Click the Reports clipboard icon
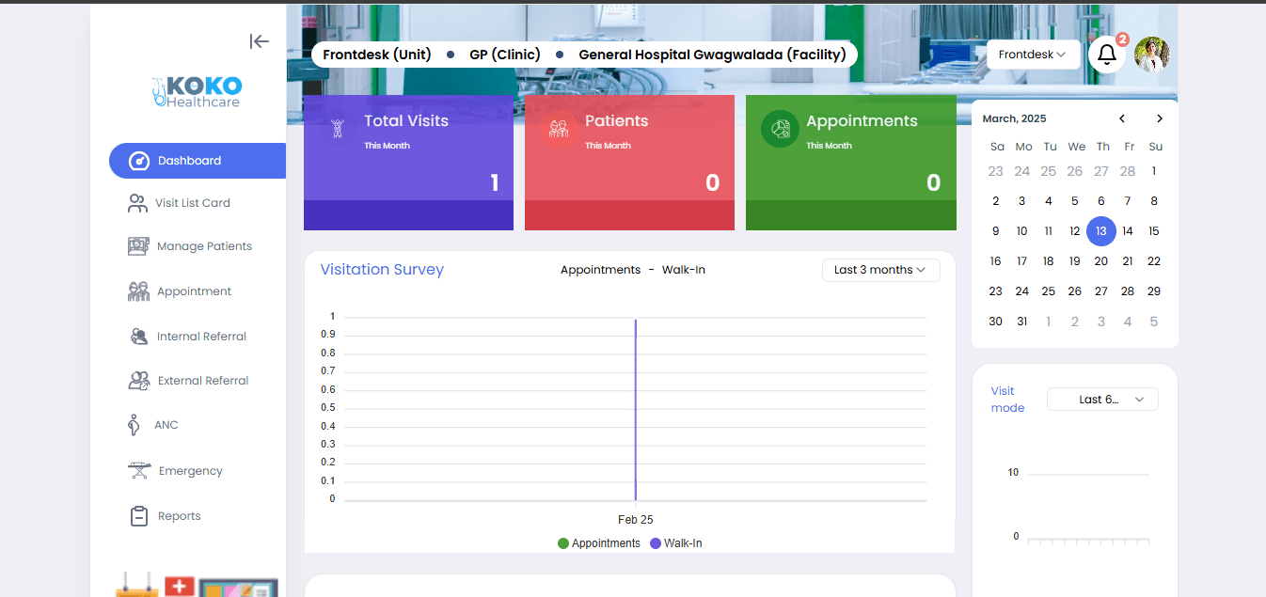The image size is (1266, 597). coord(139,516)
